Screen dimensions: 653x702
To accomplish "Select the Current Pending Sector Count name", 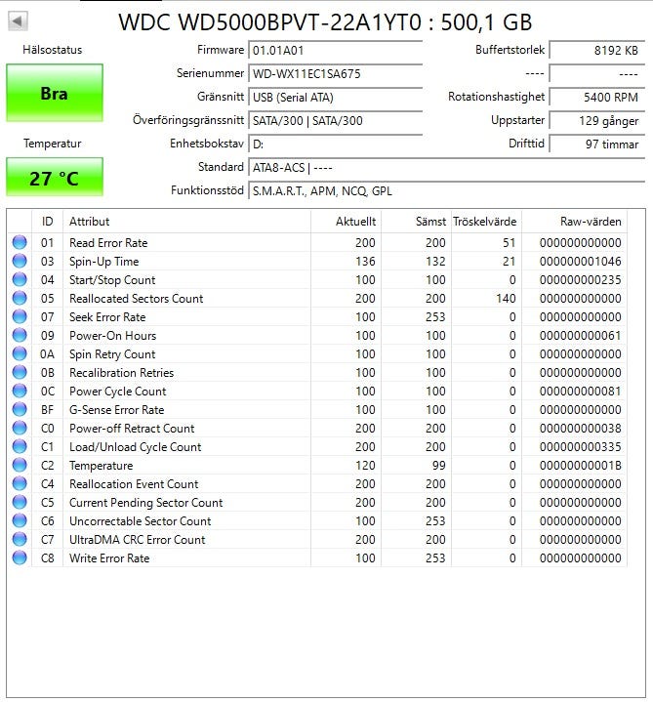I will click(145, 503).
